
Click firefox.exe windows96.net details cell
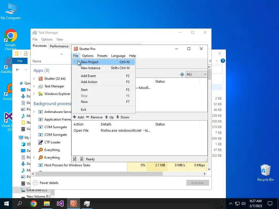pos(125,131)
